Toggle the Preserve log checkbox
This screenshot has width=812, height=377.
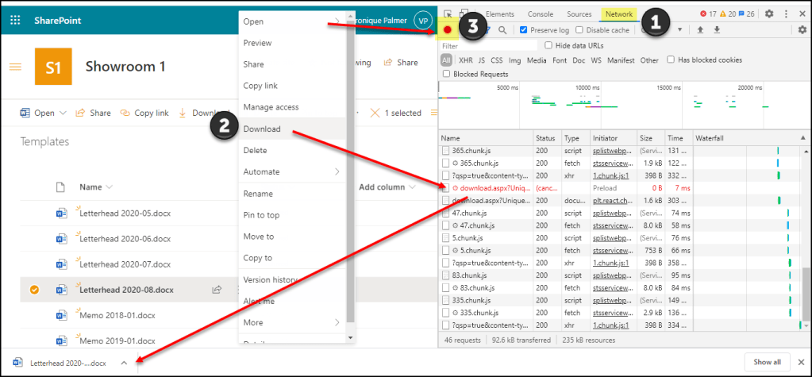522,30
